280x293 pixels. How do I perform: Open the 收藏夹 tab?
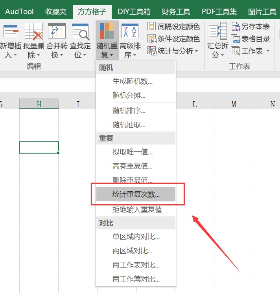click(x=56, y=12)
